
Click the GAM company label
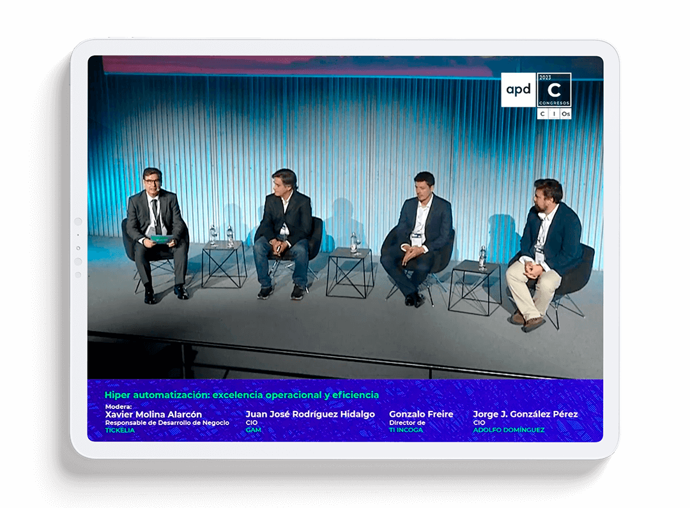[253, 430]
